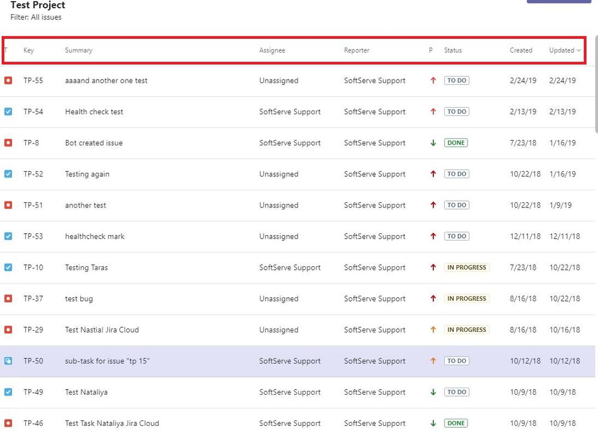Open the 'Bot created issue' summary
This screenshot has width=598, height=439.
click(93, 143)
